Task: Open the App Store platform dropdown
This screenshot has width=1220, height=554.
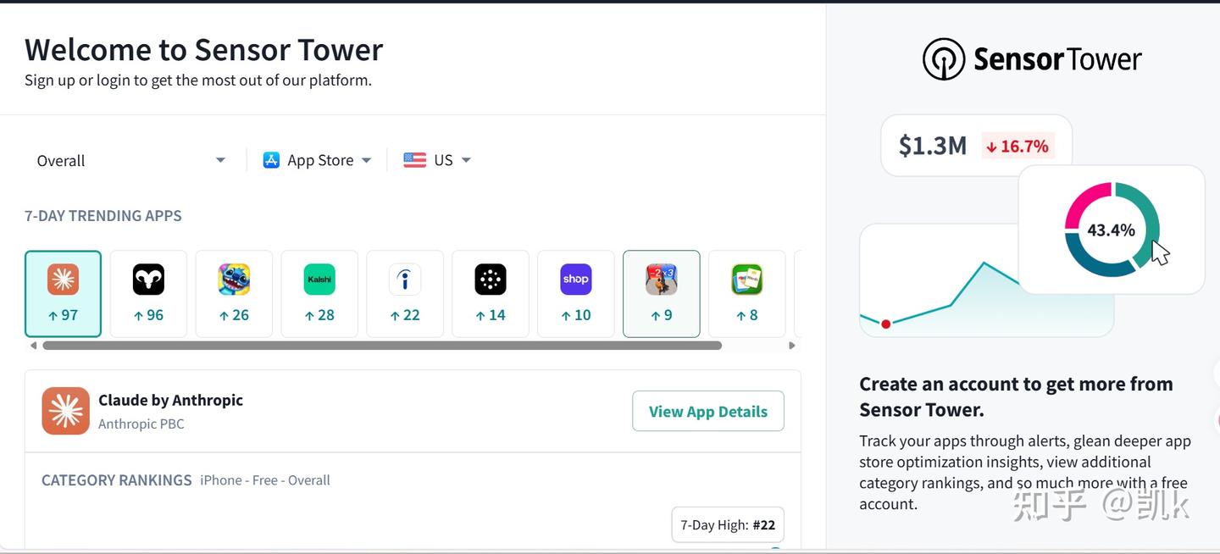Action: tap(318, 160)
